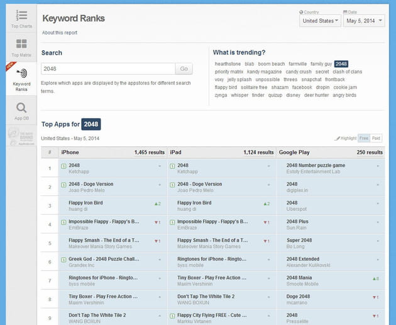Click the iPhone column header
The image size is (396, 325).
[x=70, y=152]
